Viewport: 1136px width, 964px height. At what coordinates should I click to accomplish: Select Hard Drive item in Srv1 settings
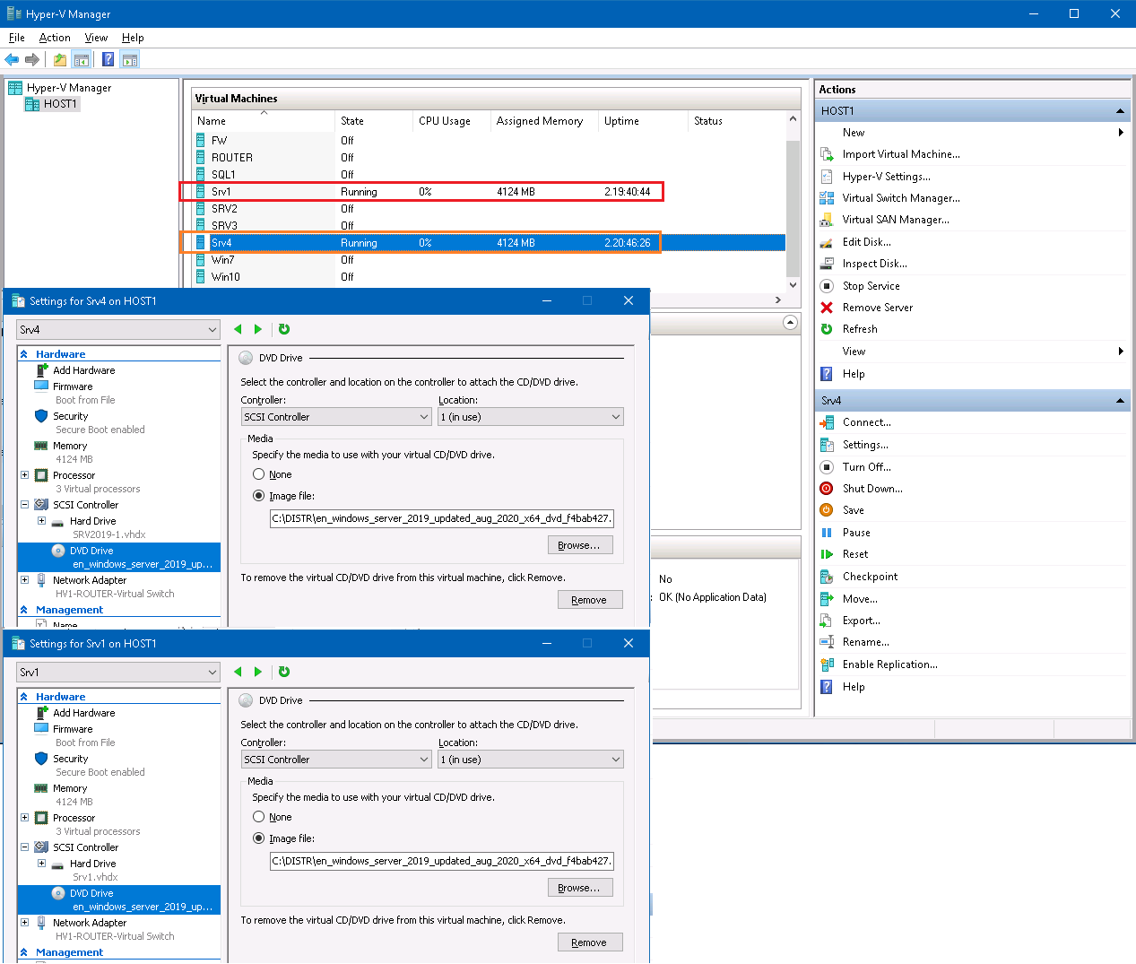93,864
